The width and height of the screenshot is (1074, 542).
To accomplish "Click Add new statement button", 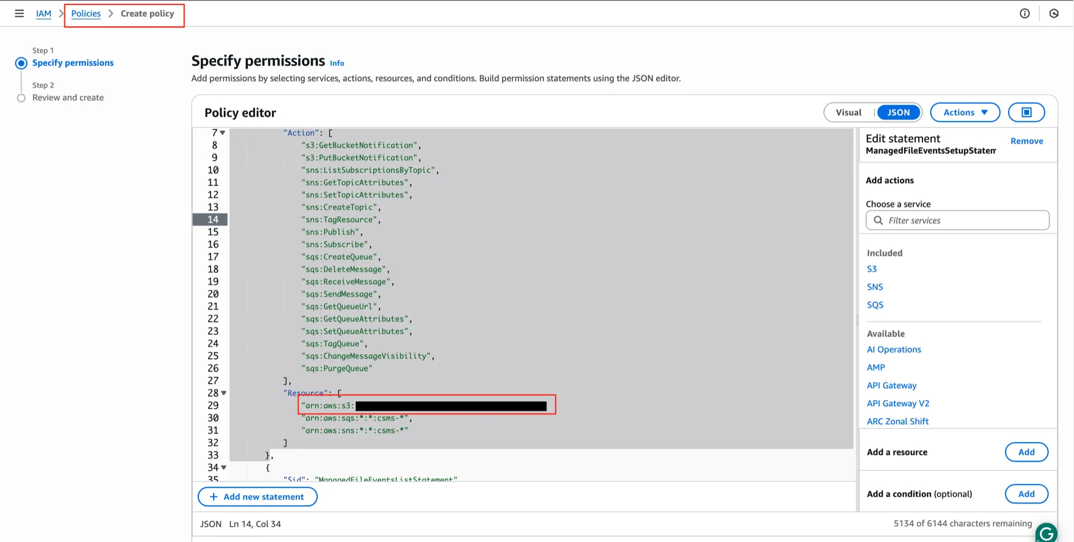I will pyautogui.click(x=257, y=497).
